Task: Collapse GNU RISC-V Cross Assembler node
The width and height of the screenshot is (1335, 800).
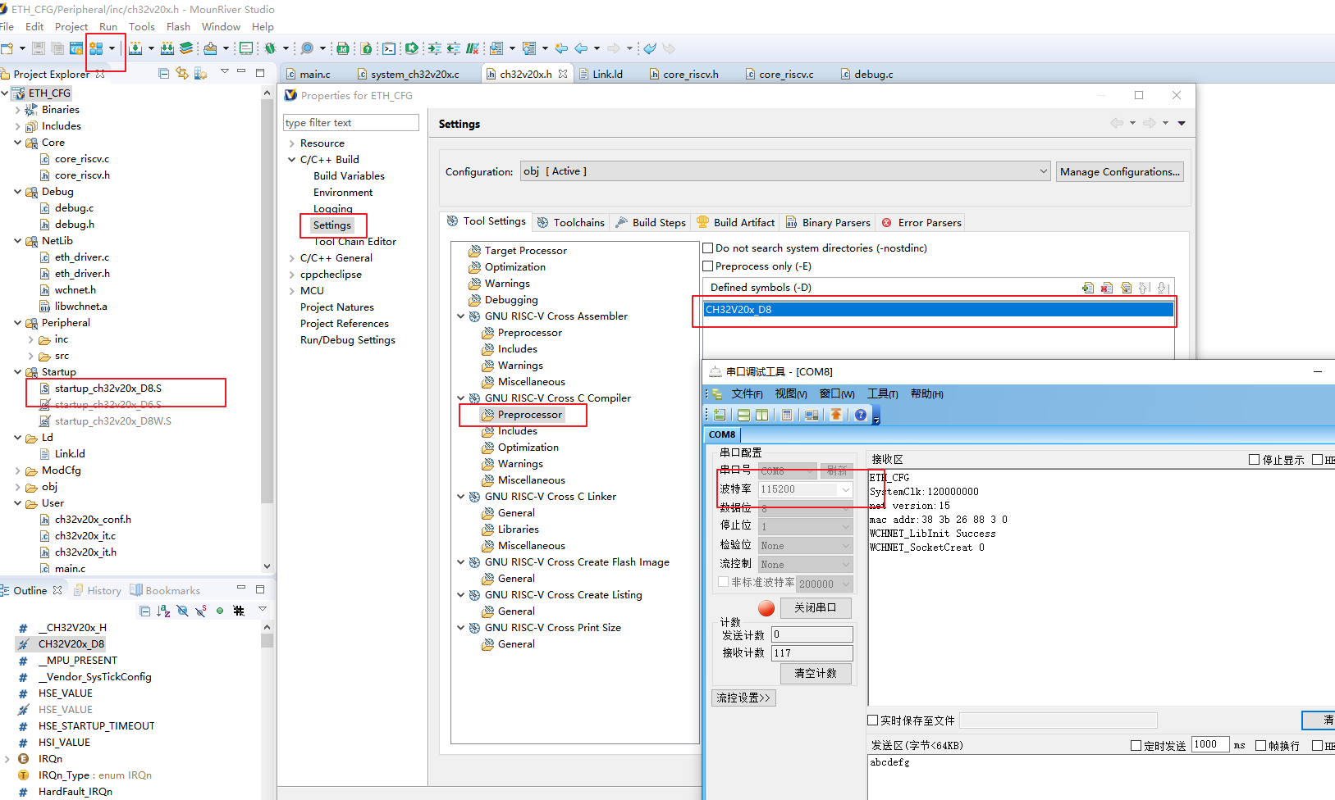Action: pyautogui.click(x=461, y=316)
